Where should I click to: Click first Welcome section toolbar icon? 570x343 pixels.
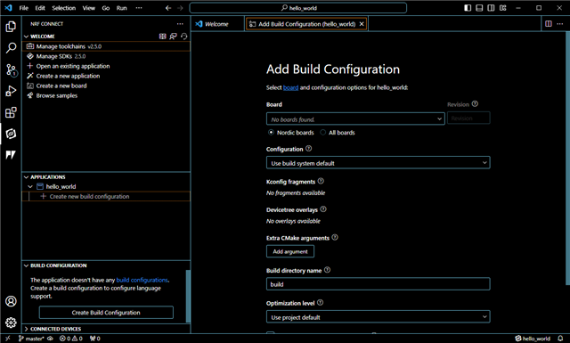click(x=162, y=37)
